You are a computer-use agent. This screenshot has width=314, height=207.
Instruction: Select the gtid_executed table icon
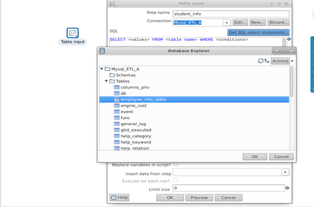tap(117, 130)
